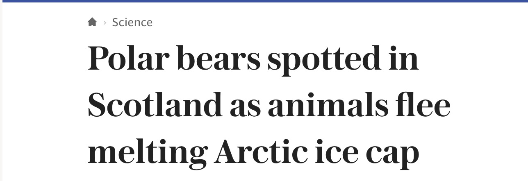This screenshot has height=181, width=528.
Task: Click the grey strip at the left page edge
Action: pos(1,92)
